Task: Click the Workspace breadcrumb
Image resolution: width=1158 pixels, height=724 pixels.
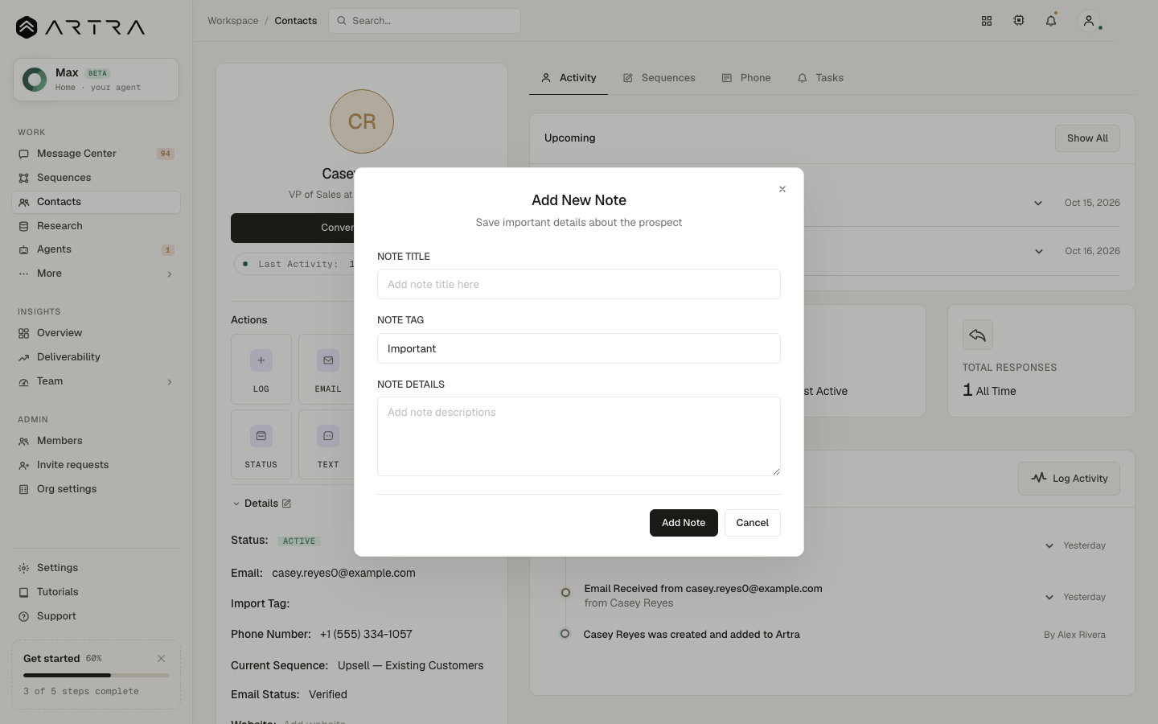Action: (x=233, y=21)
